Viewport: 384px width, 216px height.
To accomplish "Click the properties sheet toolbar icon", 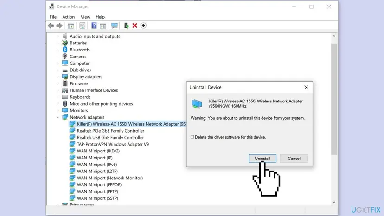I will [x=83, y=25].
